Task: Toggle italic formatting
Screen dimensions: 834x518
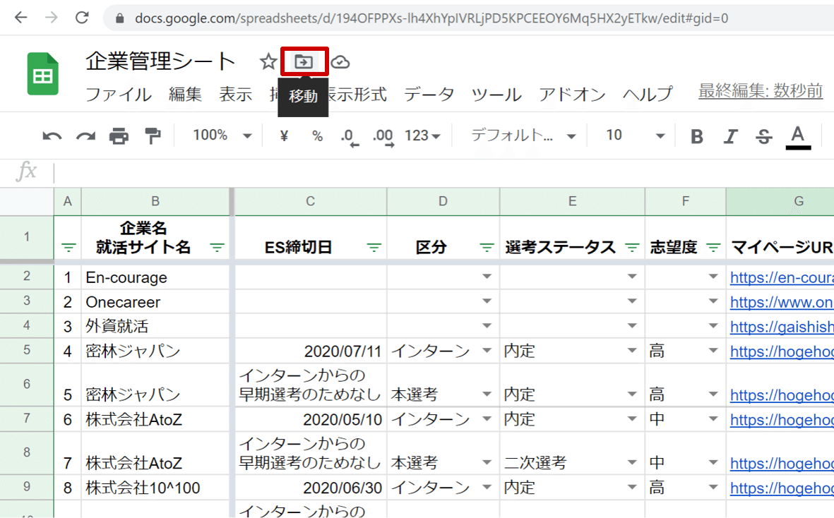Action: click(731, 136)
